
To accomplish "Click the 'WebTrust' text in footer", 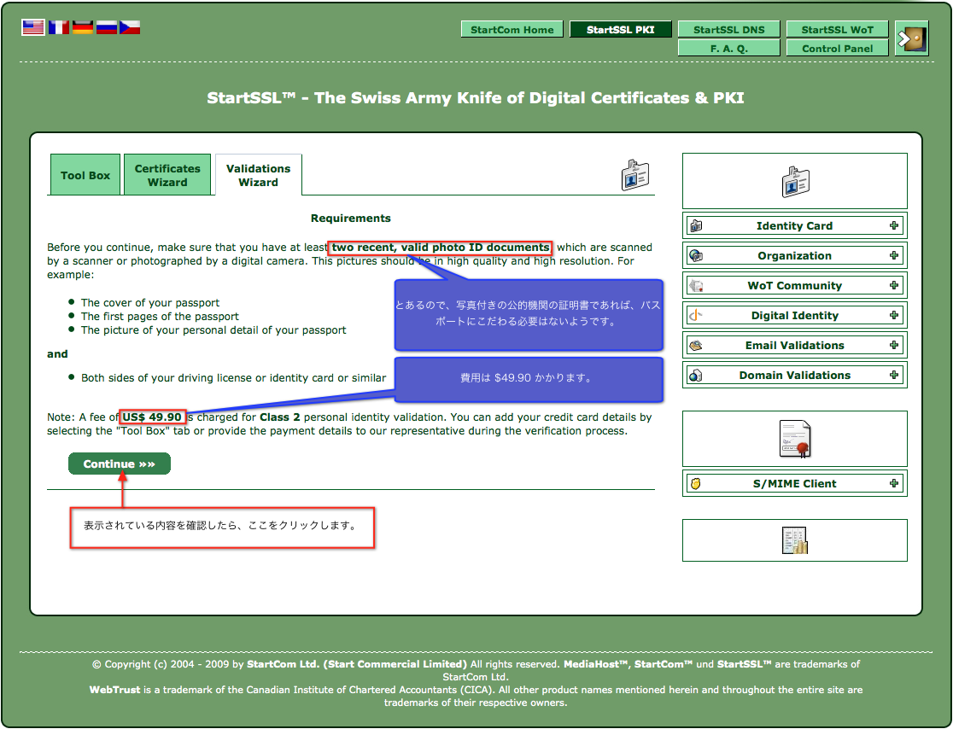I will (115, 690).
